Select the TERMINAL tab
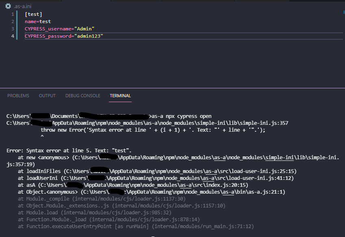This screenshot has width=345, height=237. pyautogui.click(x=120, y=96)
